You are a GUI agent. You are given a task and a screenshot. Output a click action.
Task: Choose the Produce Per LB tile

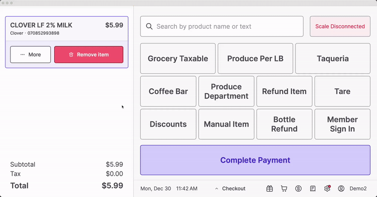click(x=255, y=59)
